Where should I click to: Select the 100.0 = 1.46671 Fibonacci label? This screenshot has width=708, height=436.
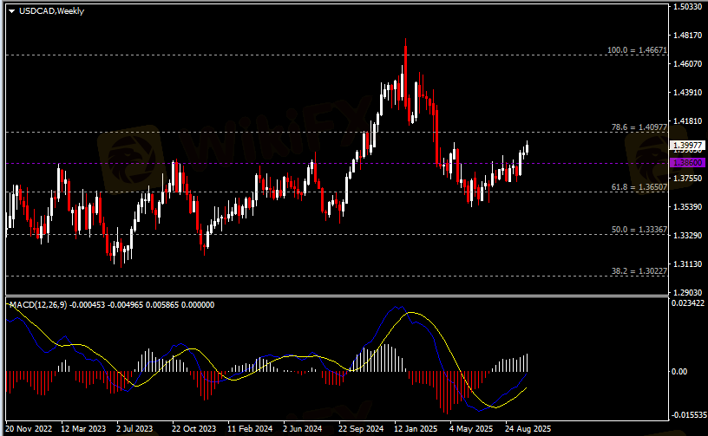click(636, 51)
